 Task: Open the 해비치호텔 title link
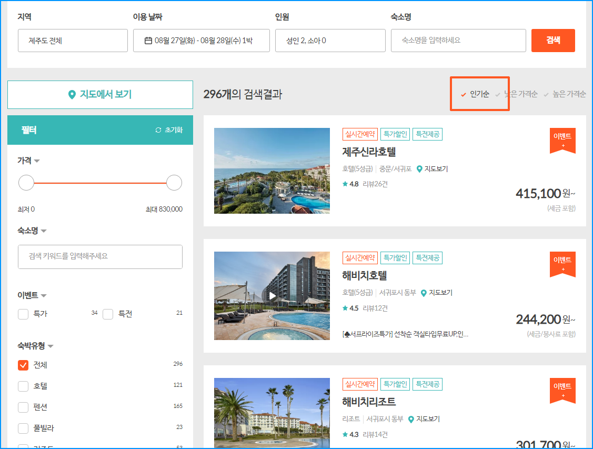tap(364, 276)
